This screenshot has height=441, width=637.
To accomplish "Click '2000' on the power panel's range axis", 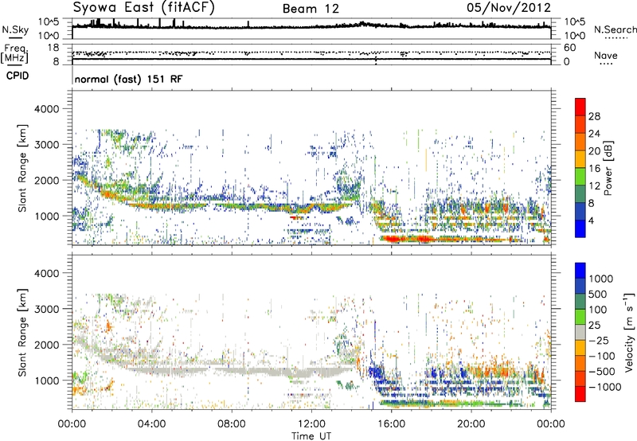I will [x=46, y=180].
